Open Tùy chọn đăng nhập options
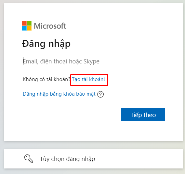Screen dimensions: 185x174 pos(94,159)
